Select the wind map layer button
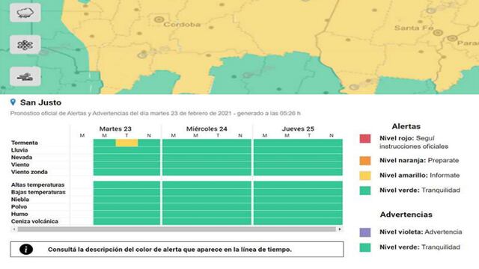 point(25,76)
